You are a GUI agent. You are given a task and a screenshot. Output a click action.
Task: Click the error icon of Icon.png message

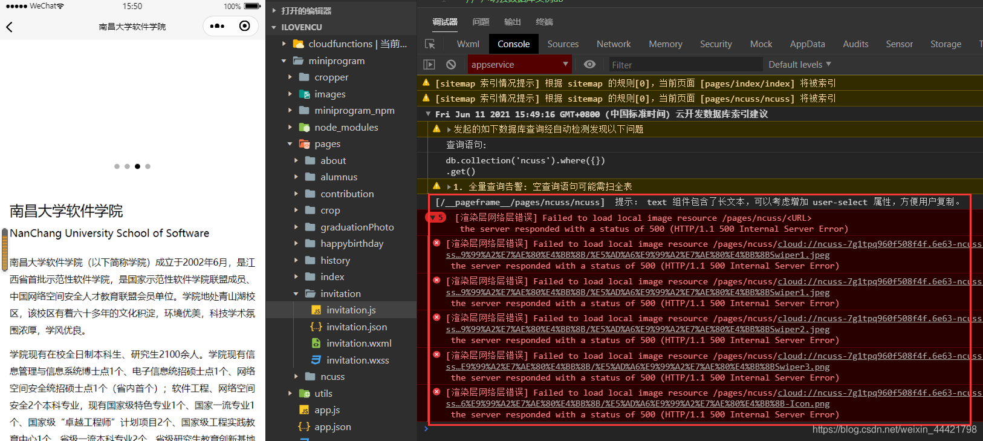[436, 392]
